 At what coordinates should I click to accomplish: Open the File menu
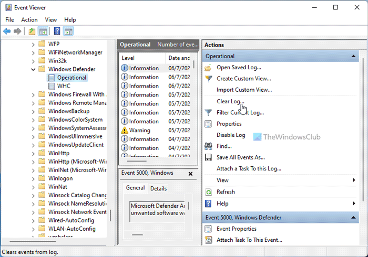(9, 19)
